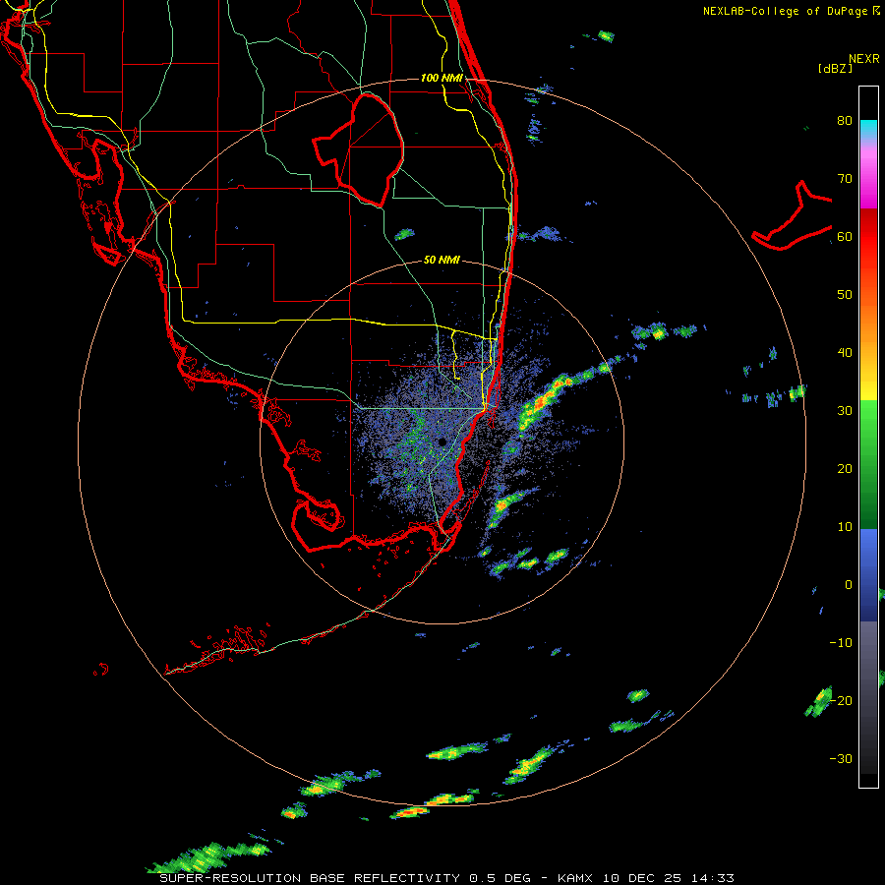Click the reflectivity color bar legend

tap(868, 437)
